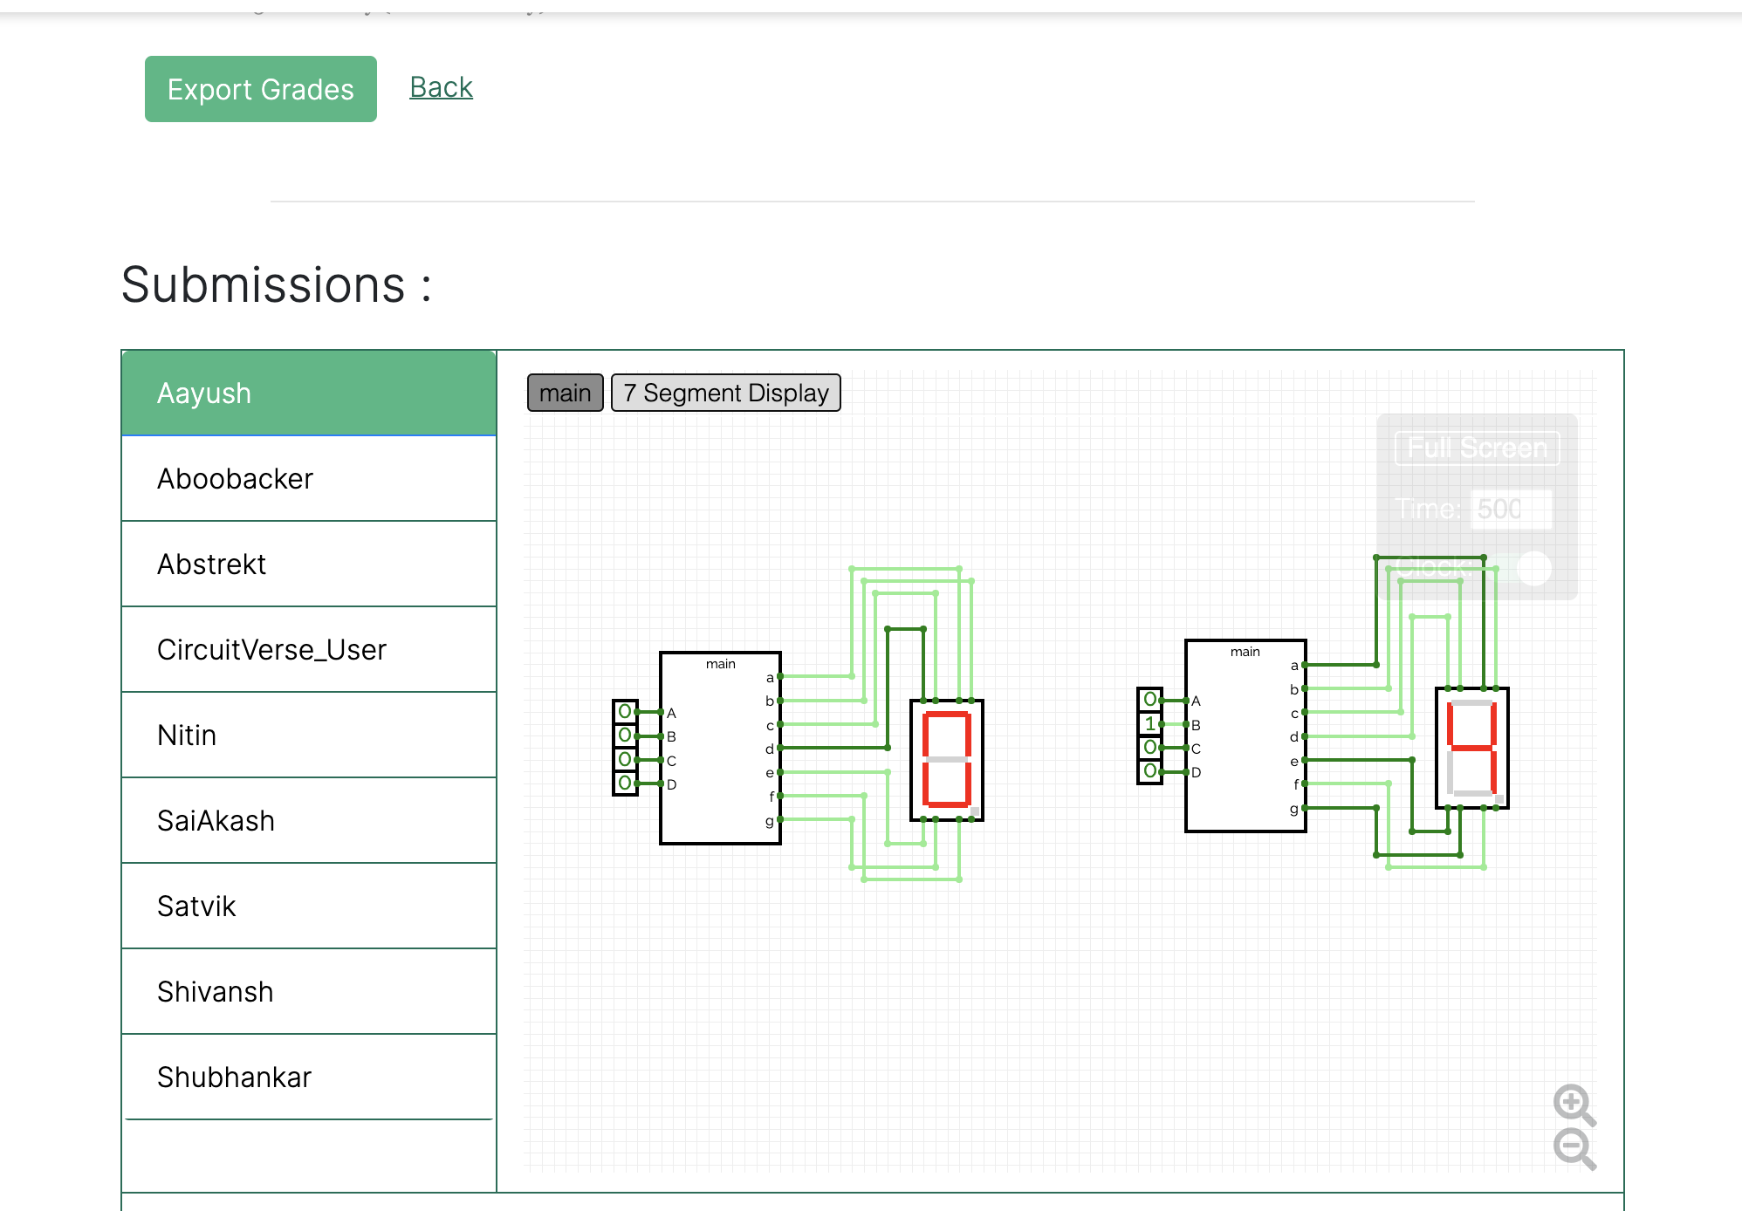Toggle input D on the left circuit
This screenshot has height=1211, width=1742.
pyautogui.click(x=626, y=784)
